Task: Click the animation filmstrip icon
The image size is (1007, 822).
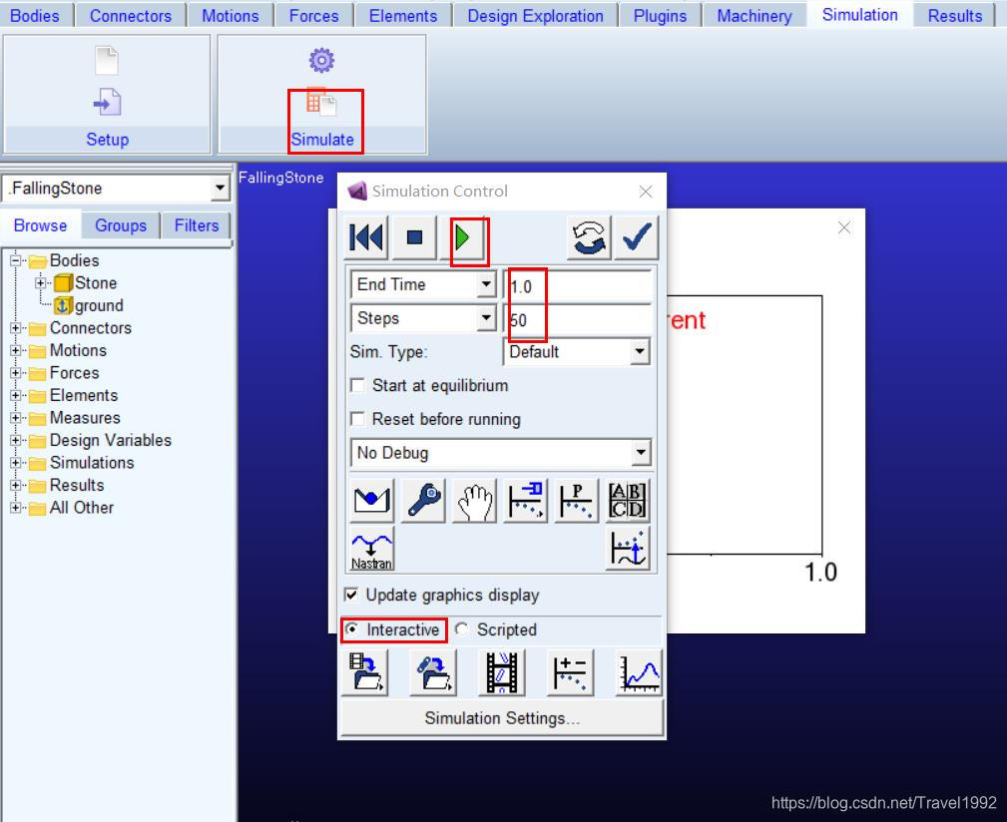Action: [x=501, y=673]
